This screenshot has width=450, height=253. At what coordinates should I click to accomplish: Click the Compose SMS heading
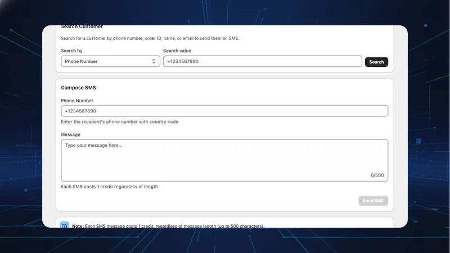coord(78,88)
